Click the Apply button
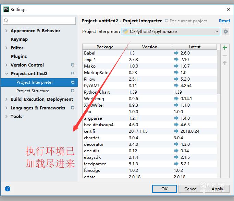 [217, 189]
